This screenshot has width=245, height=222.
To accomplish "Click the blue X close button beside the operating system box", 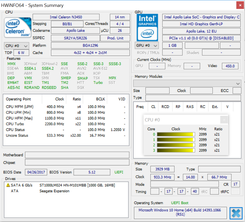I will [236, 213].
